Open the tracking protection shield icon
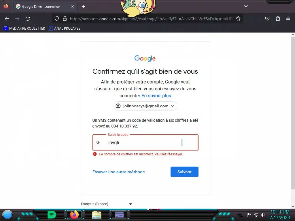 click(57, 19)
